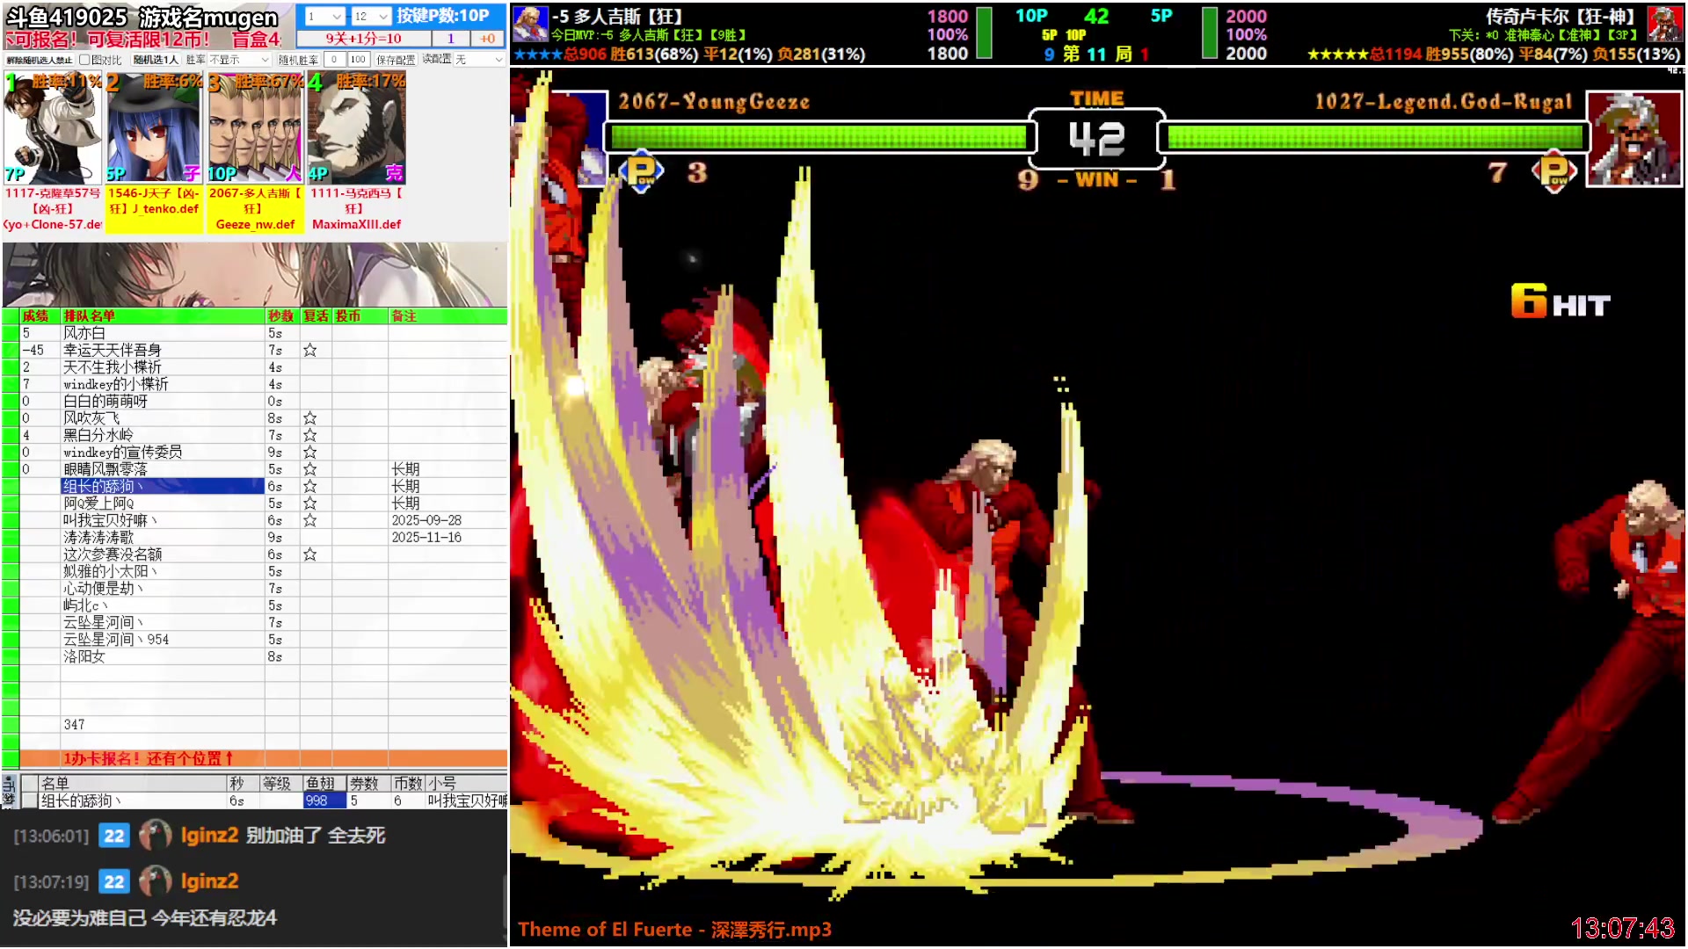
Task: Select queue row 洛阳女
Action: coord(255,657)
